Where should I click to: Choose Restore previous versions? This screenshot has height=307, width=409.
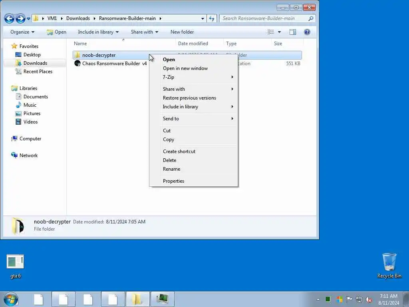(x=194, y=98)
